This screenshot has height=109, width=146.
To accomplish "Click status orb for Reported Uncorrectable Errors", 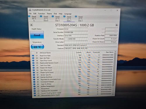I will (x=34, y=80).
